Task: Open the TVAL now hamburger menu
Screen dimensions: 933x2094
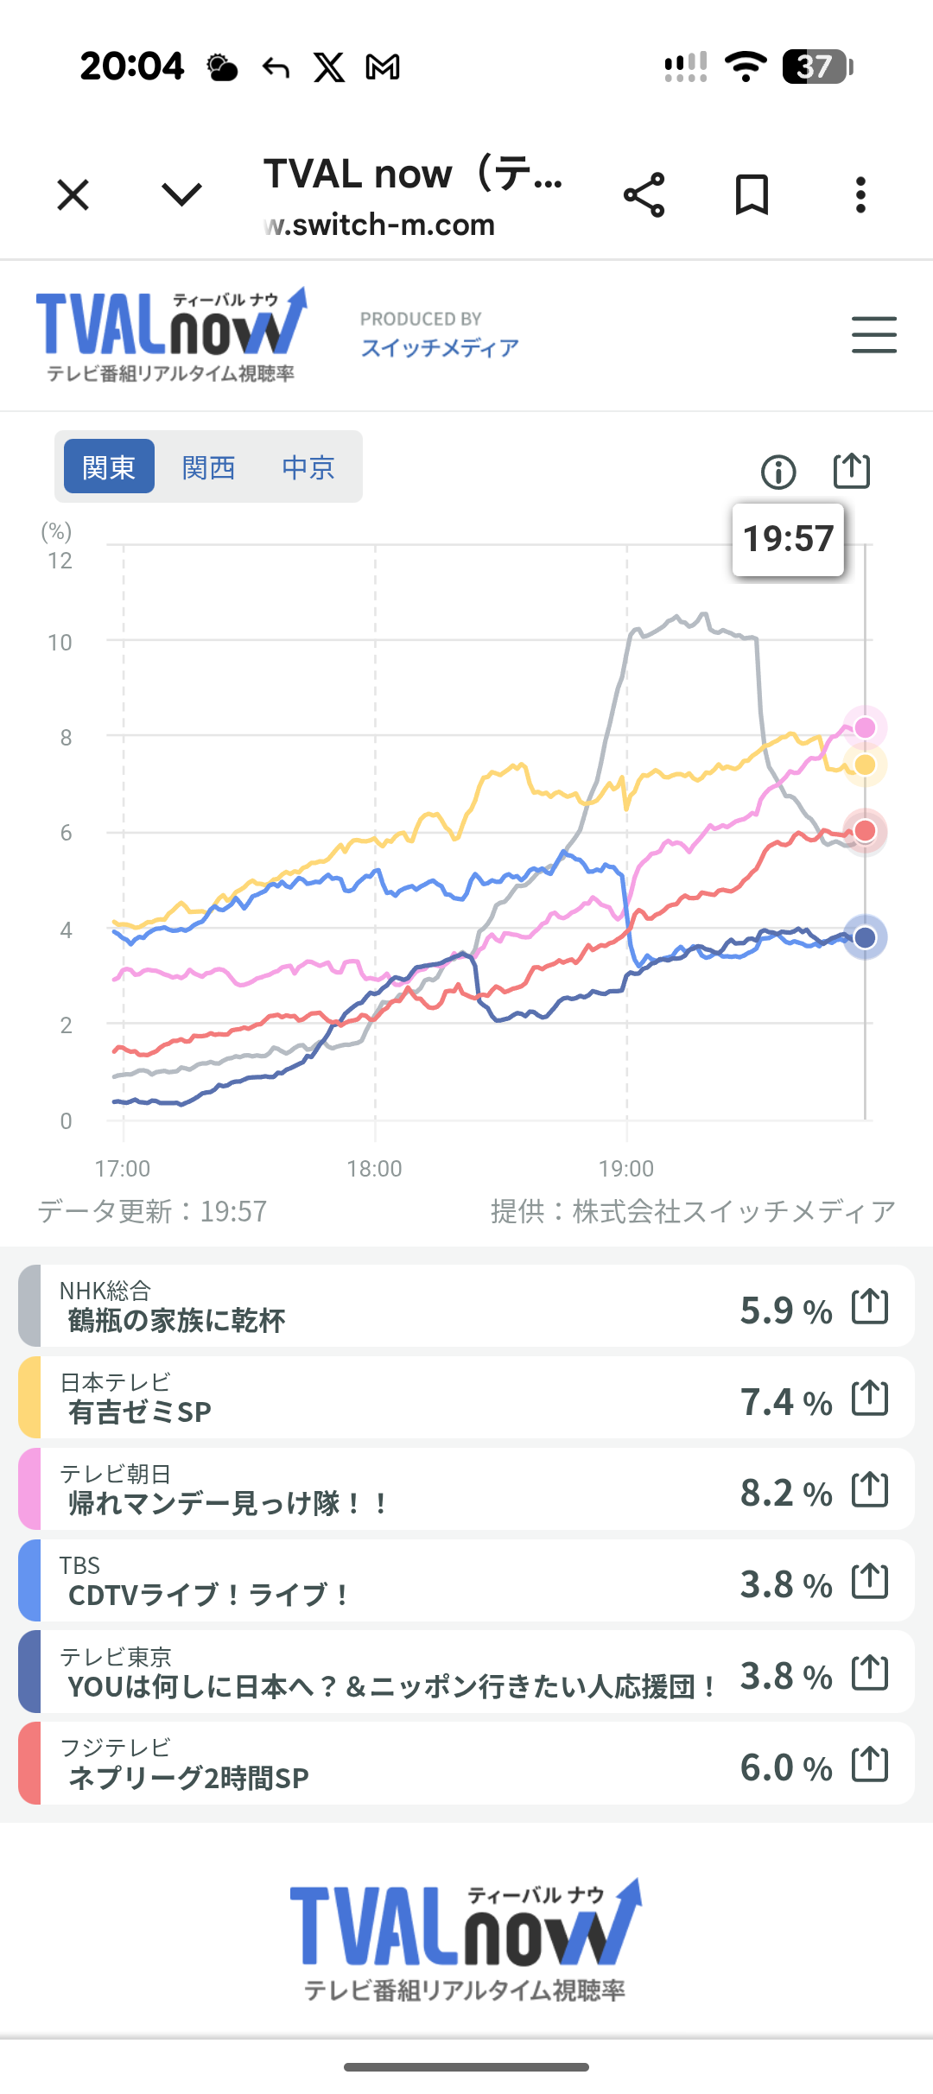Action: click(874, 335)
